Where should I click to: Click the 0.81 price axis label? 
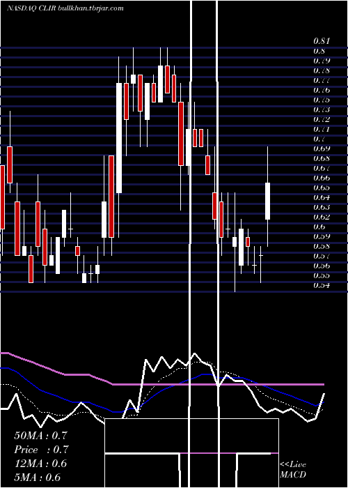pyautogui.click(x=322, y=41)
